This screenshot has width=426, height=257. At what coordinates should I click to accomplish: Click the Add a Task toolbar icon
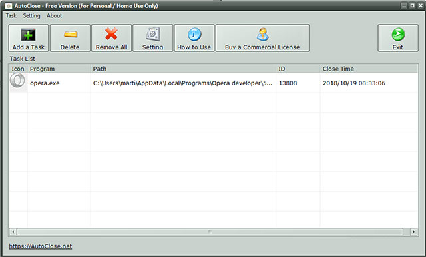point(28,35)
